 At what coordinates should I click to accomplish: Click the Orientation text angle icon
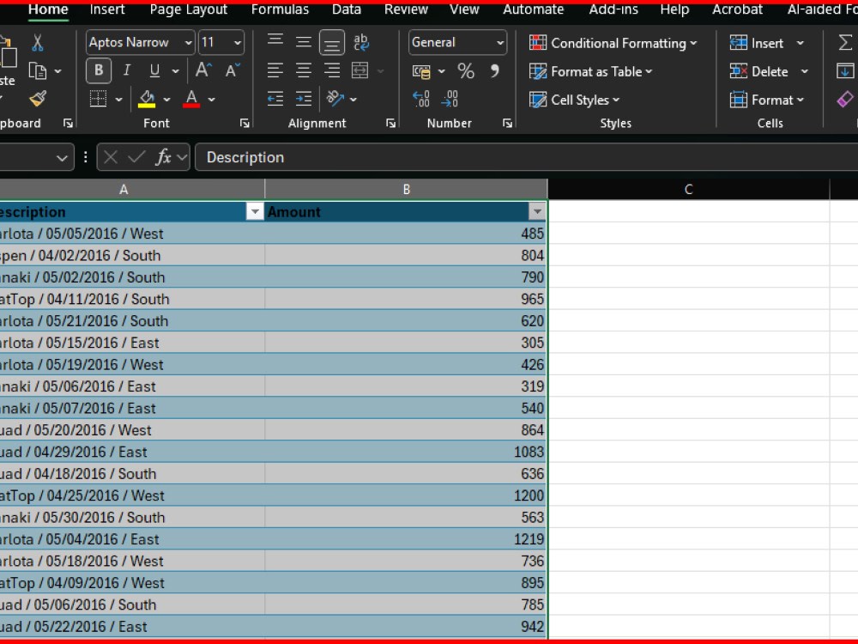[335, 99]
